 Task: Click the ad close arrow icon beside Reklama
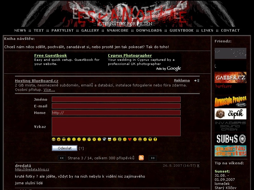(197, 81)
